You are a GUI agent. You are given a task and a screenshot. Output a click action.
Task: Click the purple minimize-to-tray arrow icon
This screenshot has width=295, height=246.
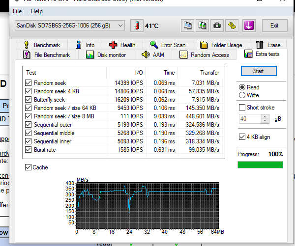[x=249, y=26]
